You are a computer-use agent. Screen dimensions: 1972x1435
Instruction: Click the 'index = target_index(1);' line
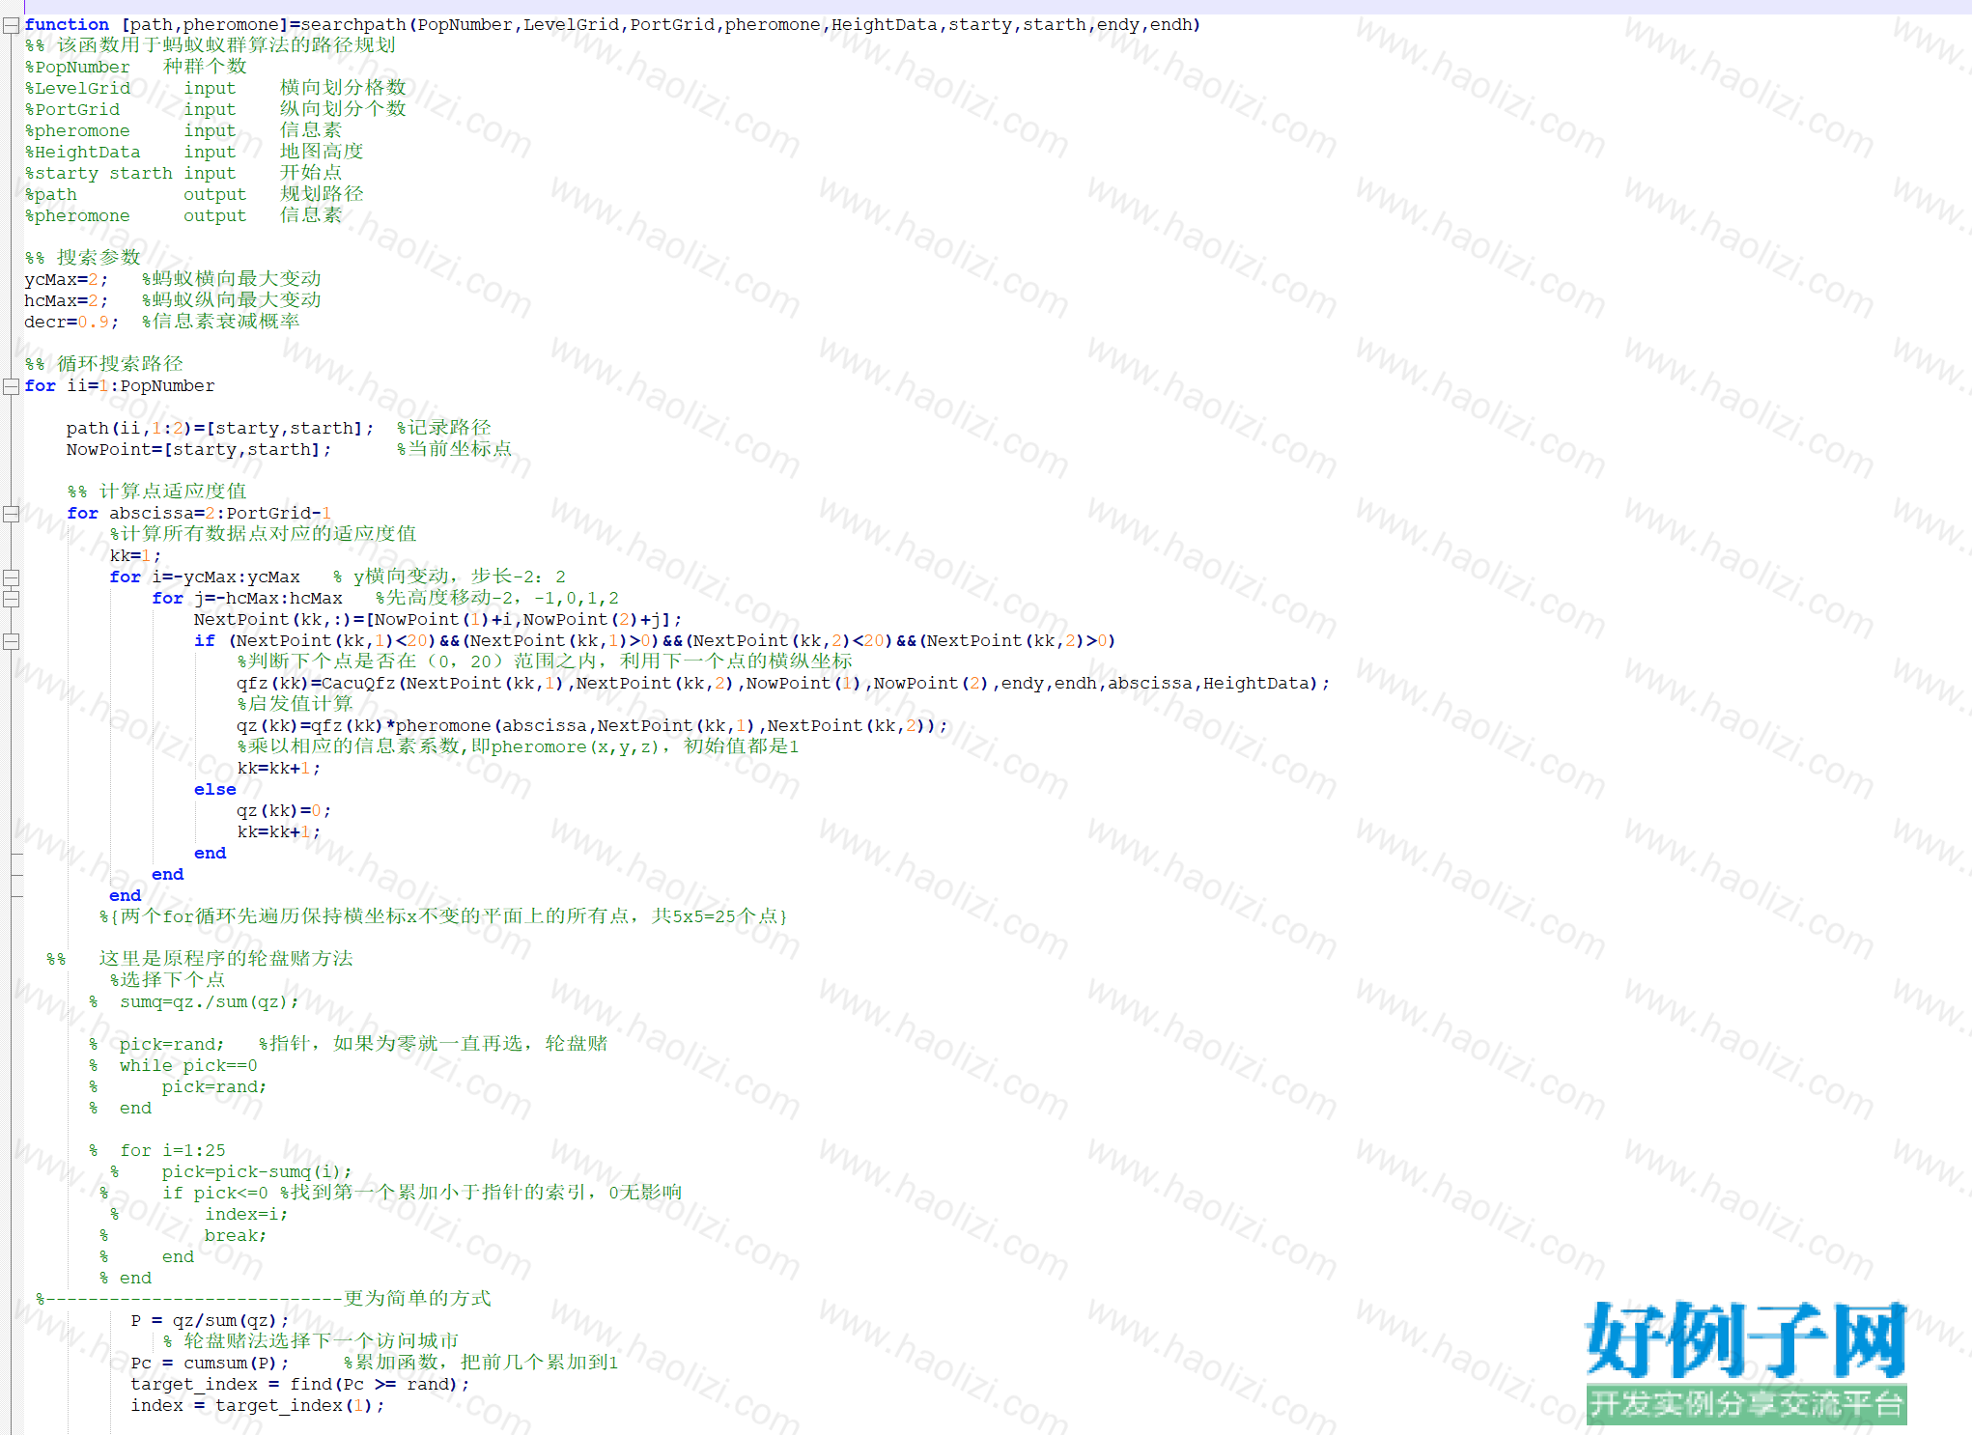[x=258, y=1406]
